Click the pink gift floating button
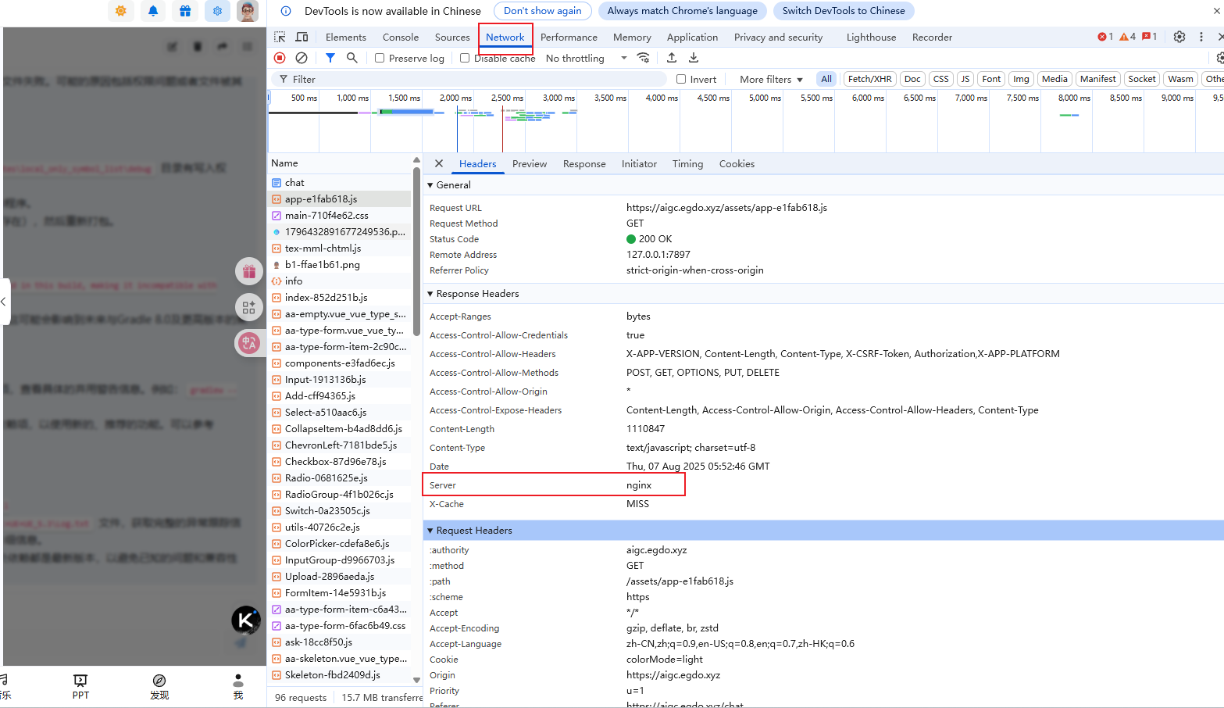The width and height of the screenshot is (1224, 708). [249, 271]
